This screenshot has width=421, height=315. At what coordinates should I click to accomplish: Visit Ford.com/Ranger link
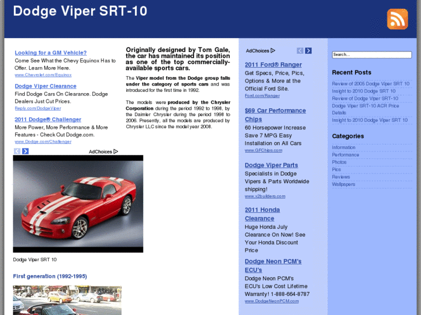pos(262,96)
